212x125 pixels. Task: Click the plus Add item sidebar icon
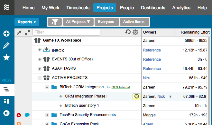point(6,34)
